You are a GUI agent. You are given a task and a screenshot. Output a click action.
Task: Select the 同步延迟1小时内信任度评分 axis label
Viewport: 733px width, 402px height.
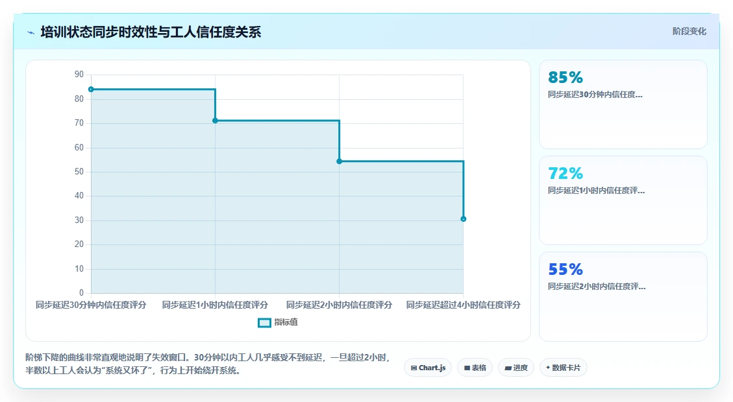tap(215, 305)
